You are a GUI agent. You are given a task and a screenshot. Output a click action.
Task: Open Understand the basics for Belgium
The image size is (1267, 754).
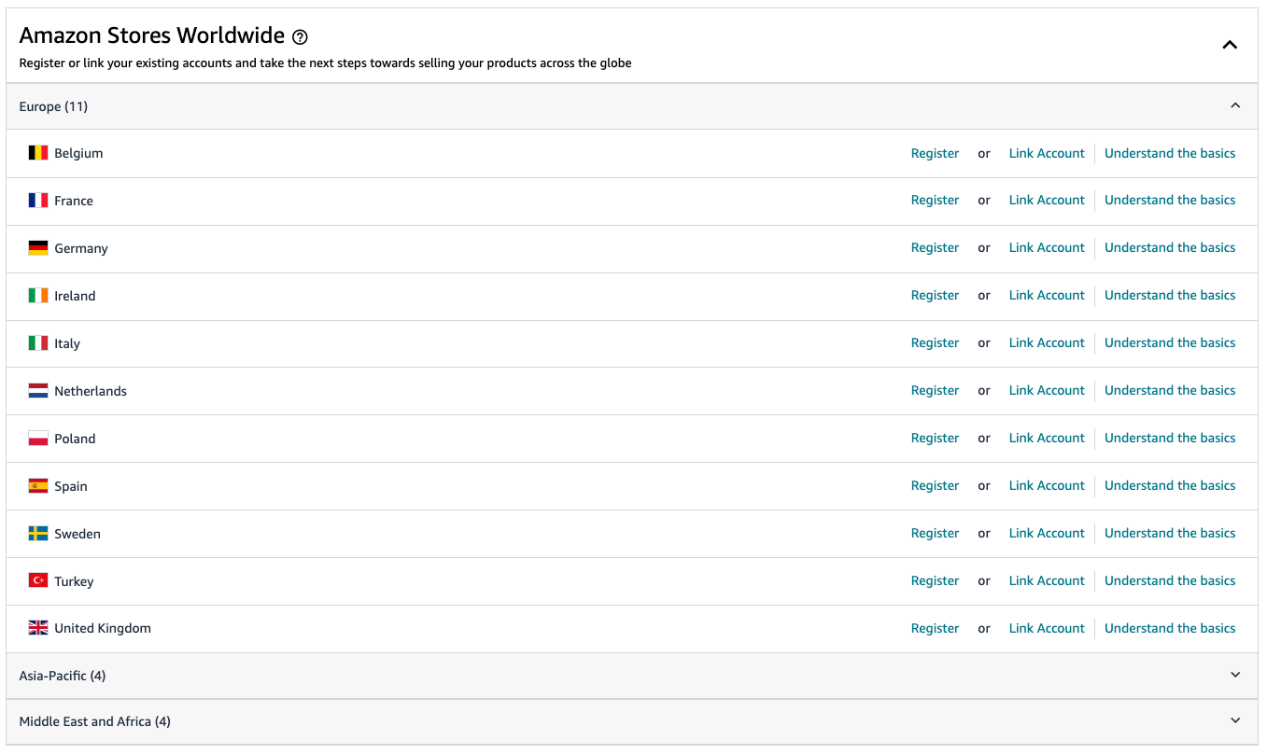[x=1170, y=153]
